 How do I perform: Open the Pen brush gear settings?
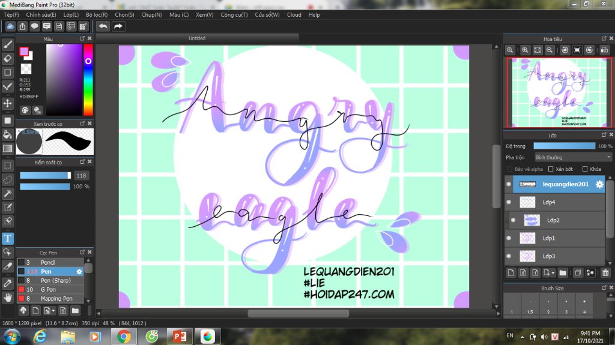79,271
